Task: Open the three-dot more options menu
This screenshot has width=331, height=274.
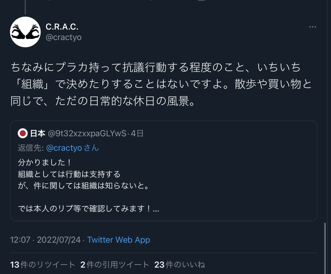Action: point(313,27)
